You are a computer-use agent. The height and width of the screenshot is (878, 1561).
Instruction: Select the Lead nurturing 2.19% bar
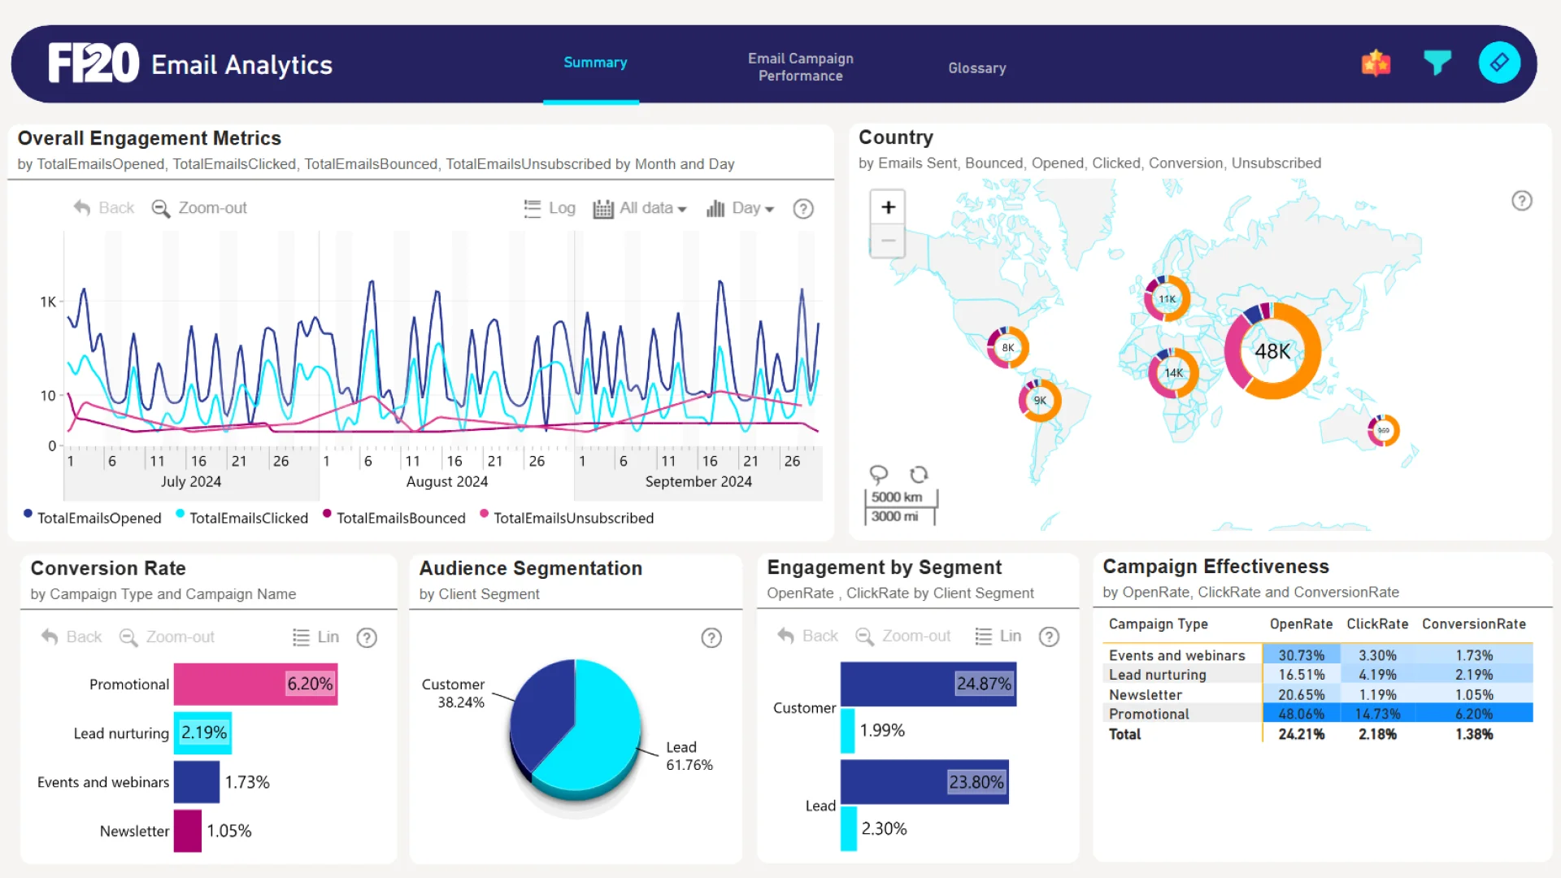point(202,733)
